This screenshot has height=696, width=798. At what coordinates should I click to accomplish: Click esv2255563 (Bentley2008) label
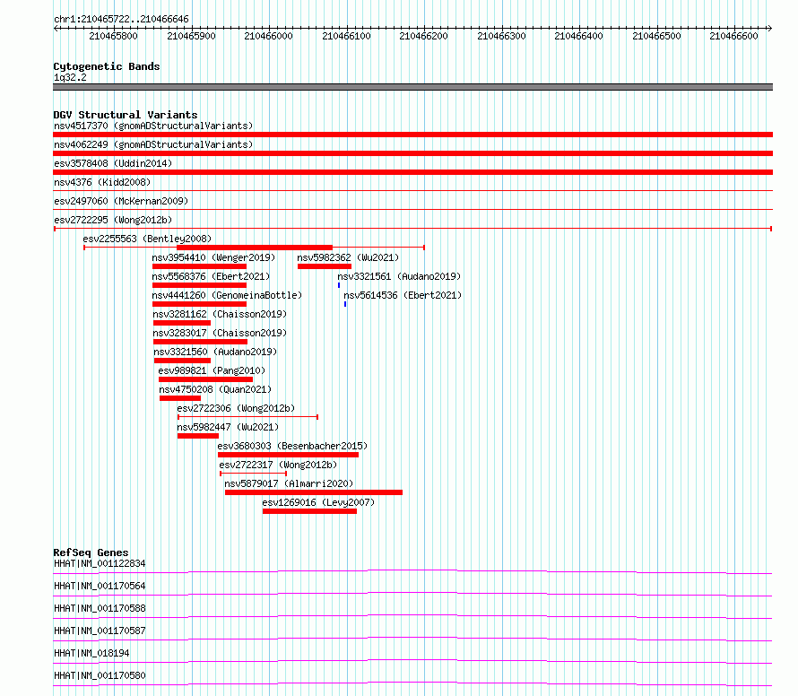147,239
